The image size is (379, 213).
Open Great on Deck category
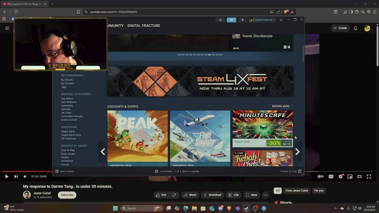coord(69,120)
